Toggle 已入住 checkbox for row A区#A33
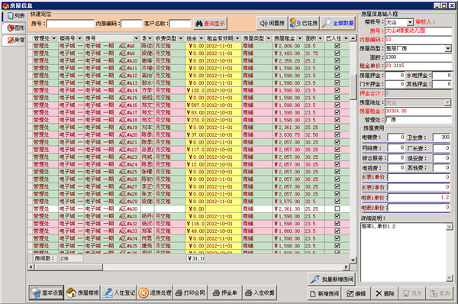The height and width of the screenshot is (304, 458). (337, 231)
